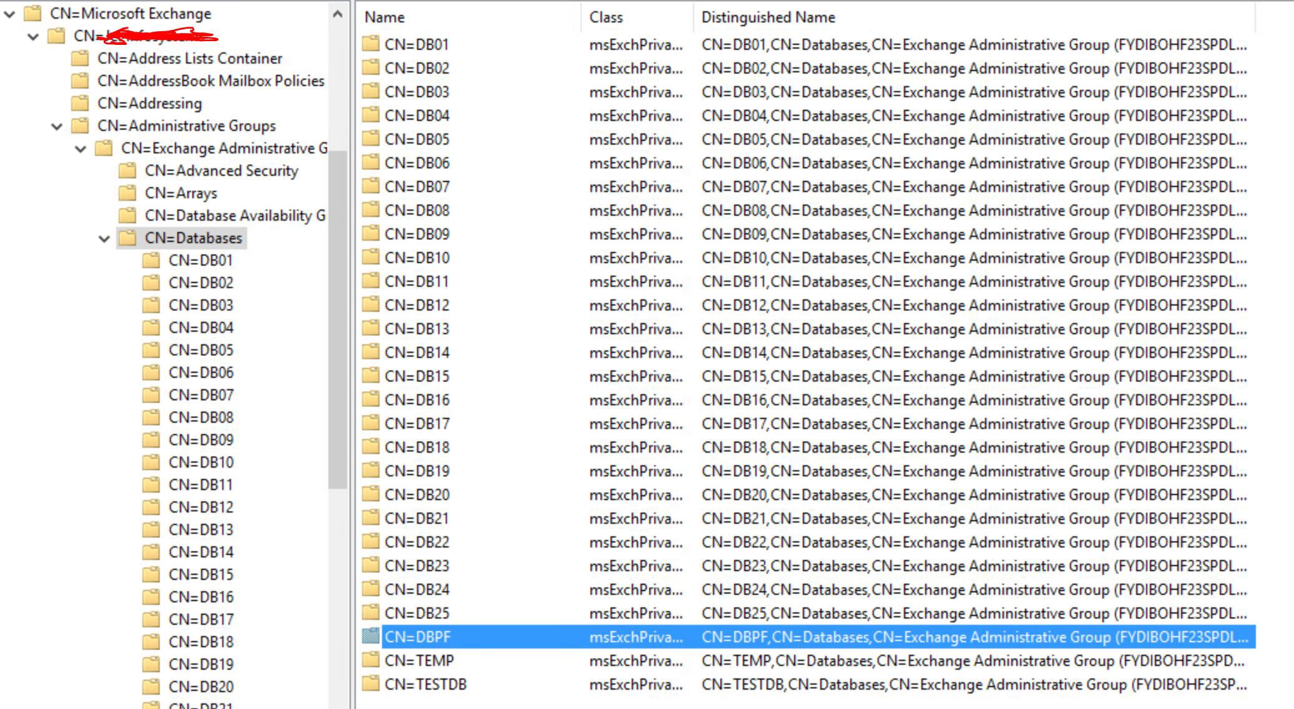Collapse the CN=Administrative Groups node
Screen dimensions: 1294x709
click(x=57, y=127)
